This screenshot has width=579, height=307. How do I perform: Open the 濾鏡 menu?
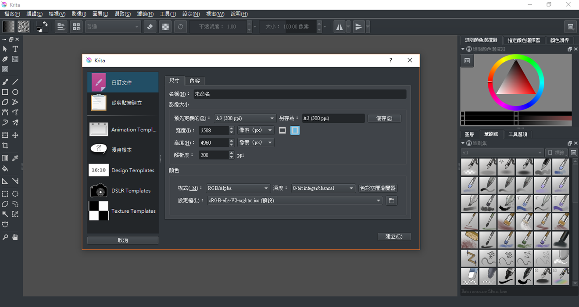pos(145,14)
